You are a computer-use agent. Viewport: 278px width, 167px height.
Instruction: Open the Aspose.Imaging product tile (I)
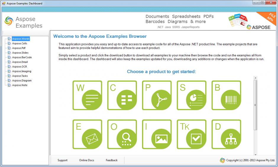[157, 134]
